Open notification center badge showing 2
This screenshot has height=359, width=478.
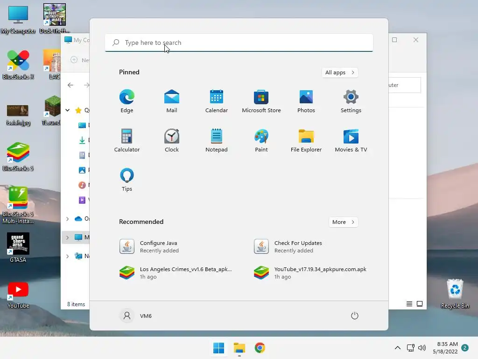pos(465,348)
